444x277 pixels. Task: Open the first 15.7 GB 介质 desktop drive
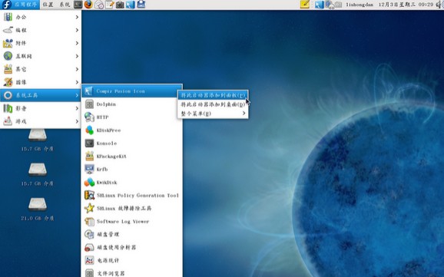click(38, 140)
